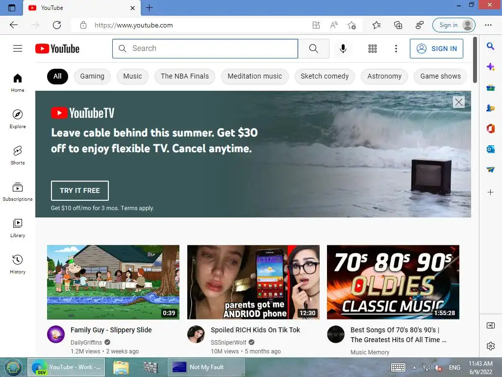Screen dimensions: 502x377
Task: Select the Meditation music chip
Action: (255, 76)
